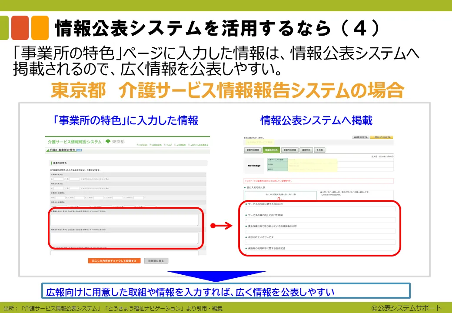This screenshot has height=313, width=452.
Task: Click the gray back-to-previous-screen button
Action: coord(156,260)
